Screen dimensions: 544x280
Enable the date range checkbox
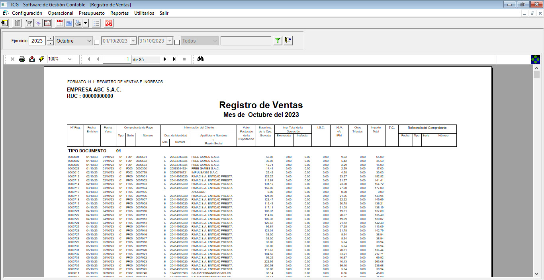coord(96,43)
